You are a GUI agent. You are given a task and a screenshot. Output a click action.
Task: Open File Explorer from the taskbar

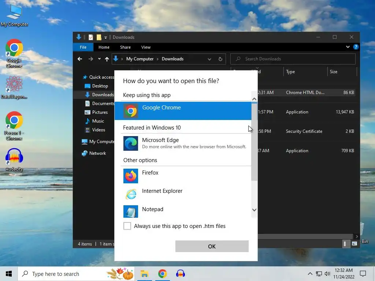(144, 274)
